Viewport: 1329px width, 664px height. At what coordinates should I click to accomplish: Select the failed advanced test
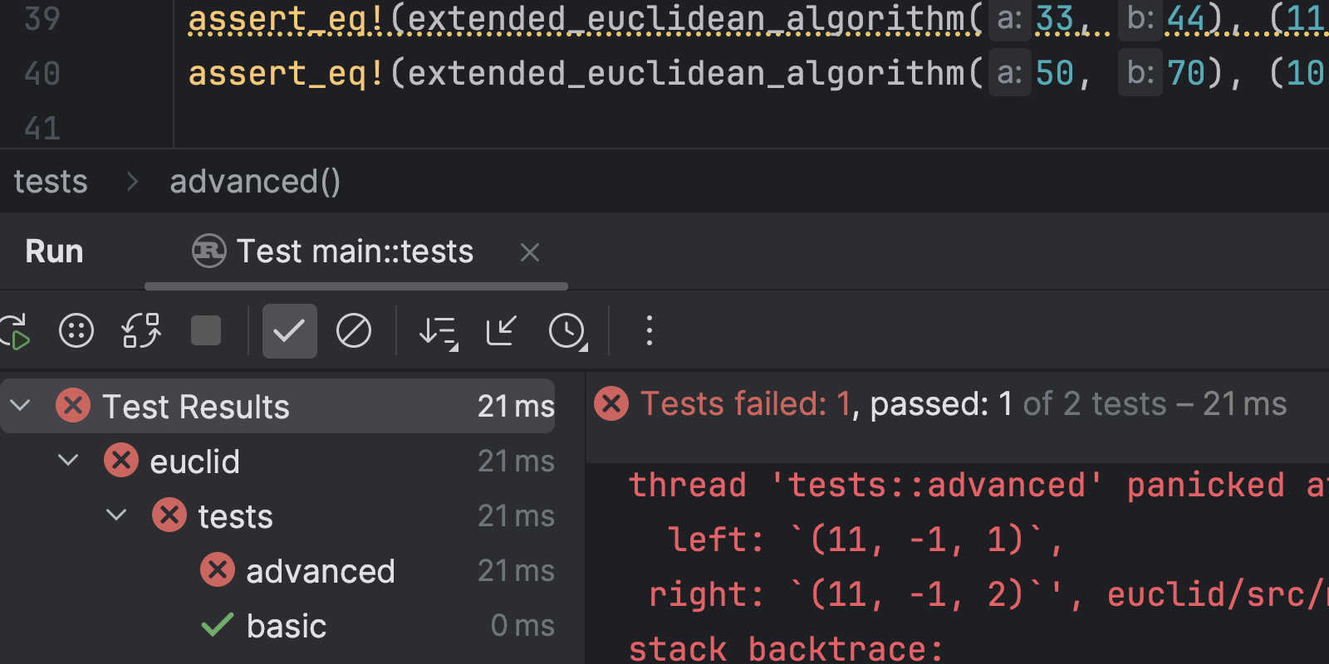(320, 571)
